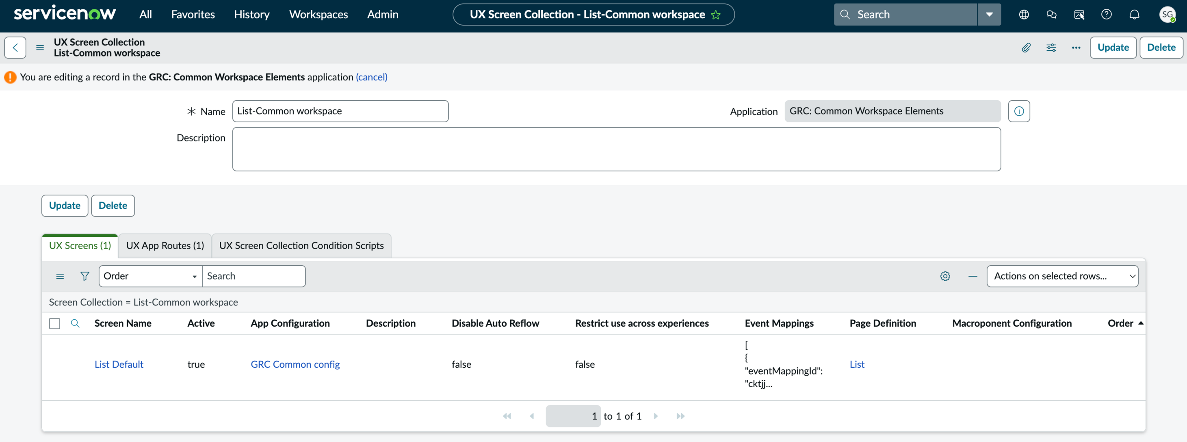The image size is (1187, 442).
Task: Click the ServiceNow logo
Action: tap(65, 13)
